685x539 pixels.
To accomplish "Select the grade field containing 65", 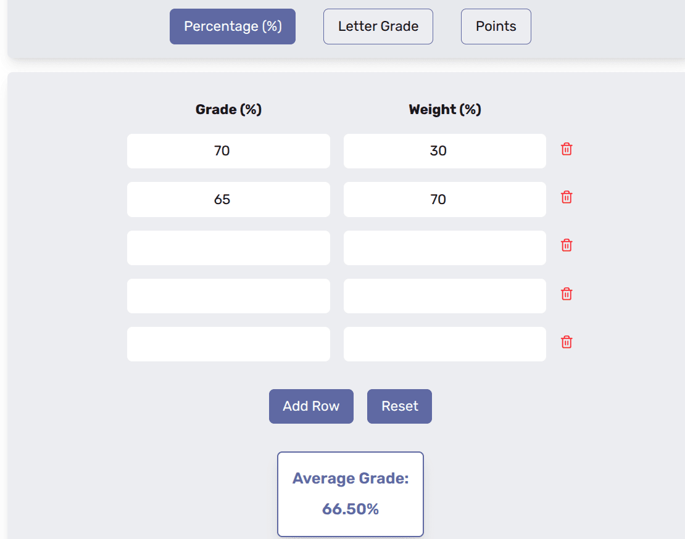I will coord(228,199).
